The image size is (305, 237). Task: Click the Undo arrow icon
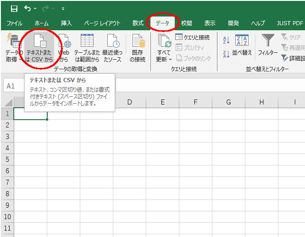pos(28,9)
